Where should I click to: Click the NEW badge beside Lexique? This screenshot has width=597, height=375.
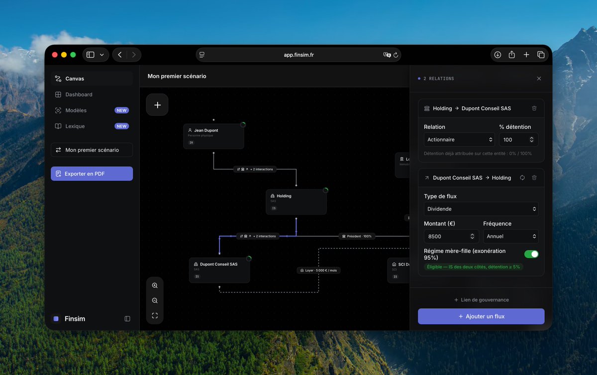pos(122,126)
